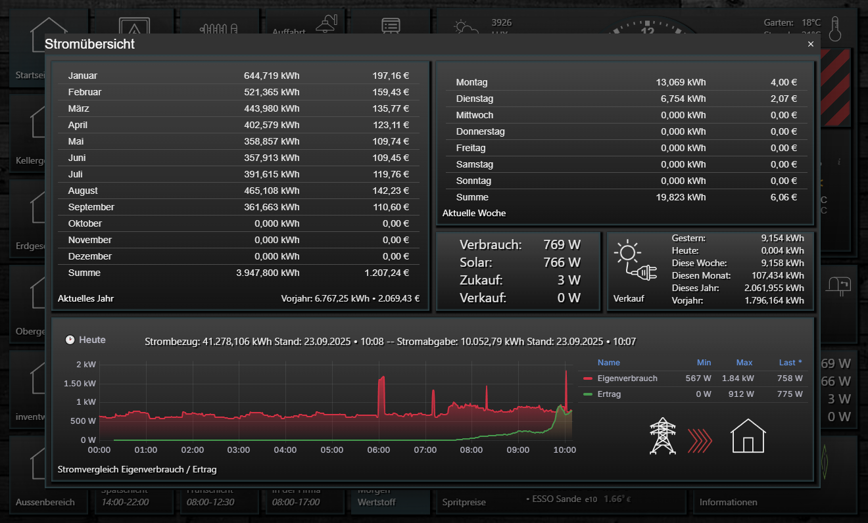Toggle the Ertrag series label in the legend
Image resolution: width=868 pixels, height=523 pixels.
click(x=609, y=394)
